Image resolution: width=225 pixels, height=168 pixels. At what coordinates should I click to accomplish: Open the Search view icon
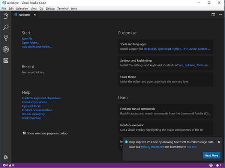[6, 27]
